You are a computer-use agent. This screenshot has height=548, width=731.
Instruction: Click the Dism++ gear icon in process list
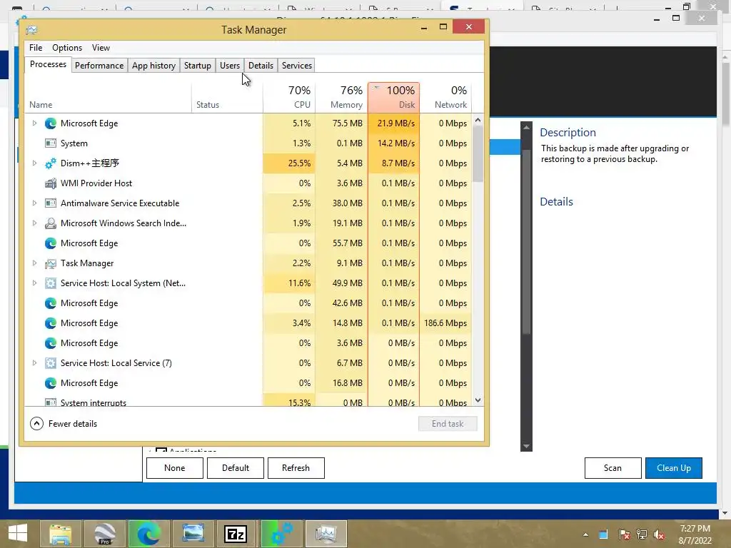(51, 163)
